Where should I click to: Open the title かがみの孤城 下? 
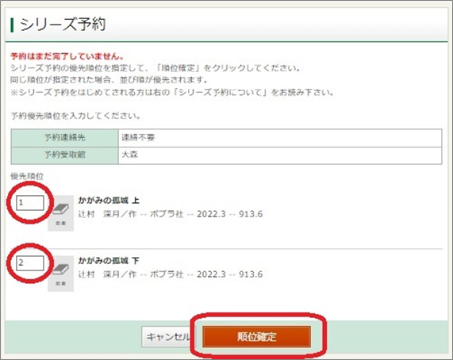click(109, 261)
